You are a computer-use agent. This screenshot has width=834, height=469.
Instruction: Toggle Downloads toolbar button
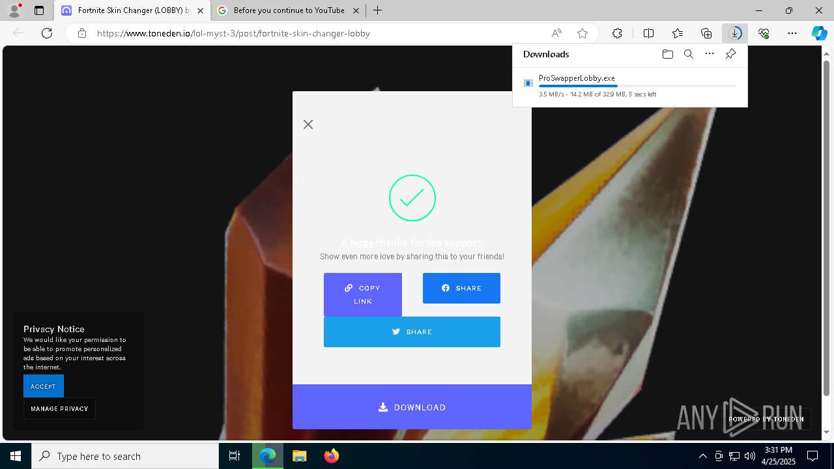point(735,33)
